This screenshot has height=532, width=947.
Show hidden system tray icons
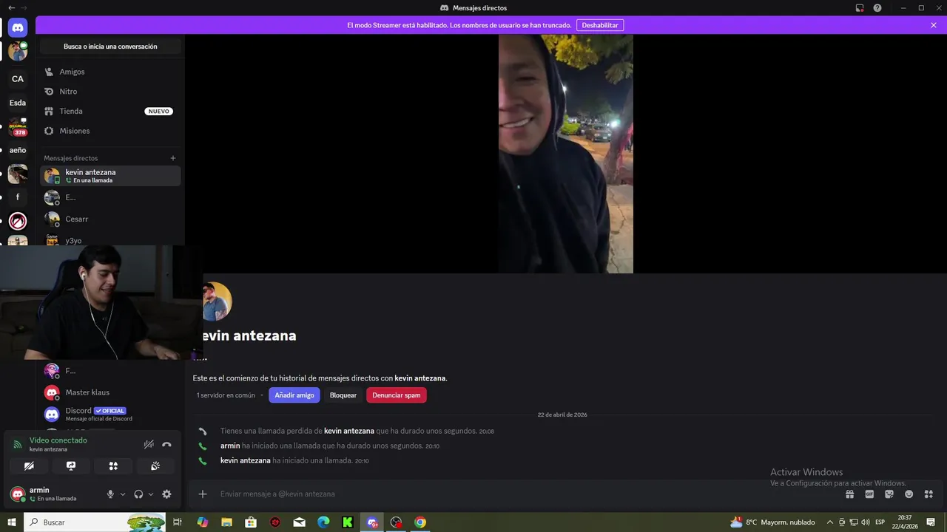(830, 522)
